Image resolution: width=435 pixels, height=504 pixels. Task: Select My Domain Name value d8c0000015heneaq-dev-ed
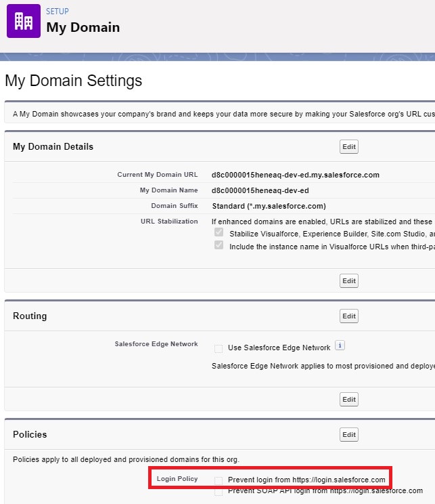[x=260, y=190]
